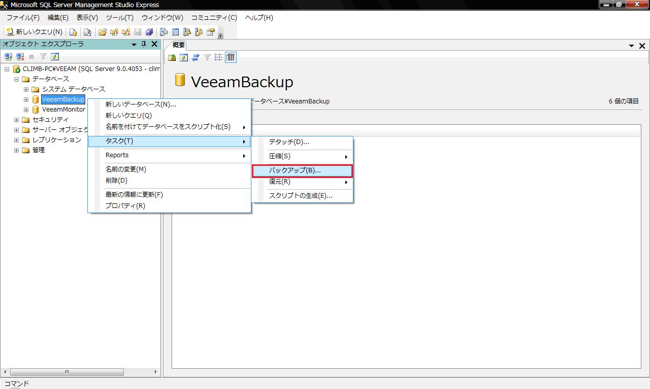Viewport: 650px width, 389px height.
Task: Expand the 管理 folder node
Action: click(x=16, y=150)
